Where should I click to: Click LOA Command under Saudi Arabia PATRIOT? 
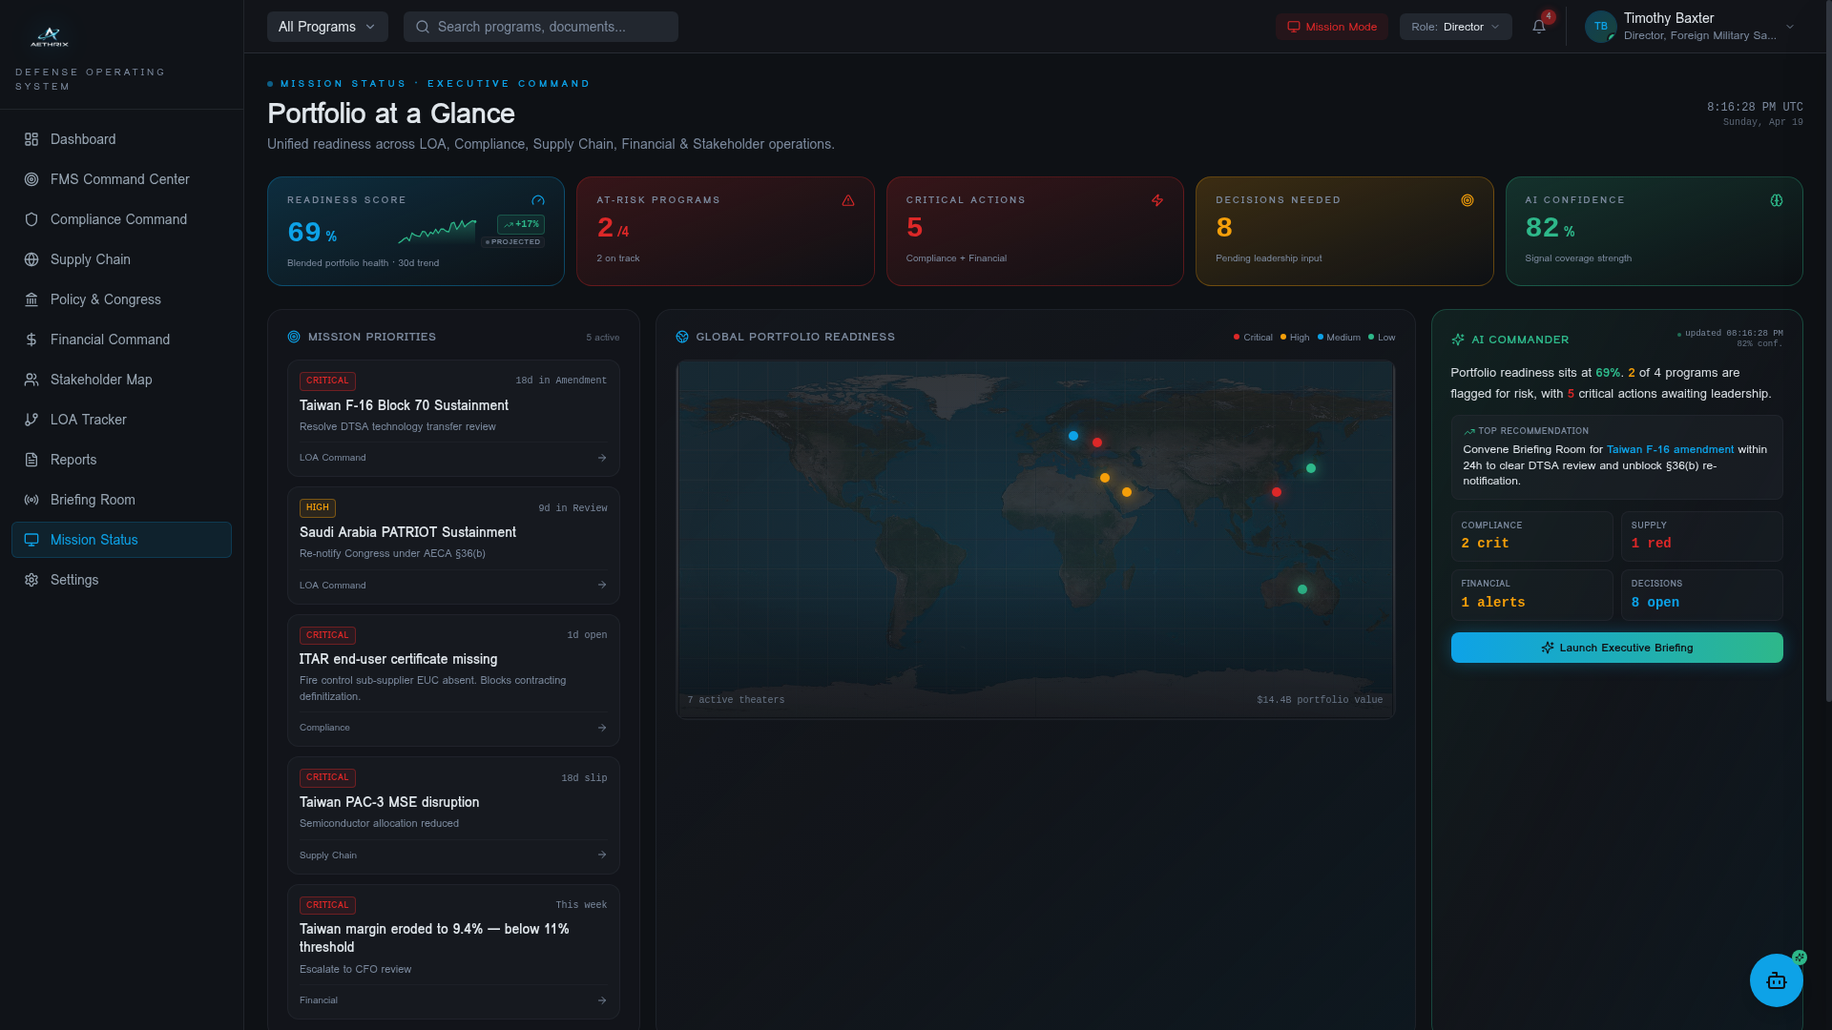(x=332, y=586)
